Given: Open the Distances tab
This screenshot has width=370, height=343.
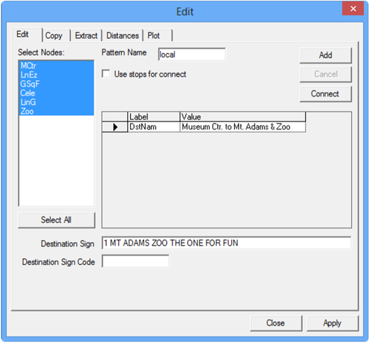Looking at the screenshot, I should coord(122,36).
